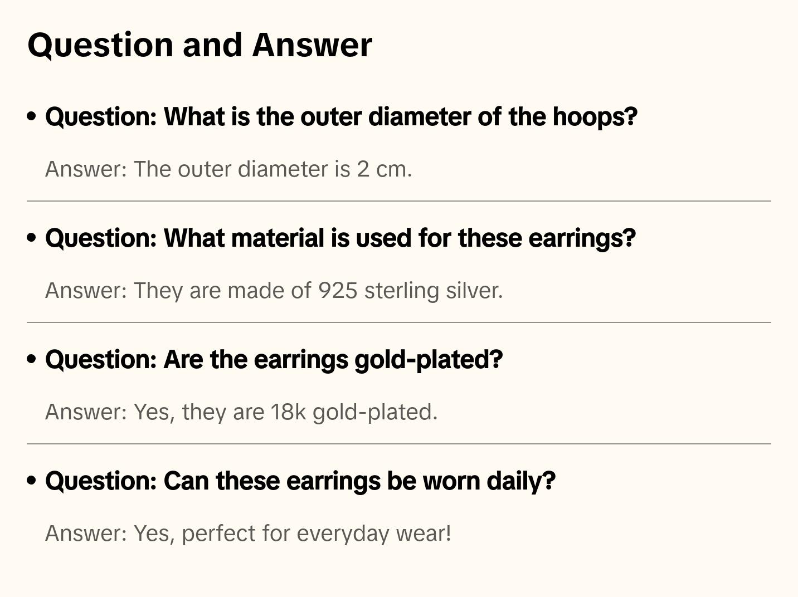Click the word "Answer:" in the everyday wear line
798x597 pixels.
86,534
